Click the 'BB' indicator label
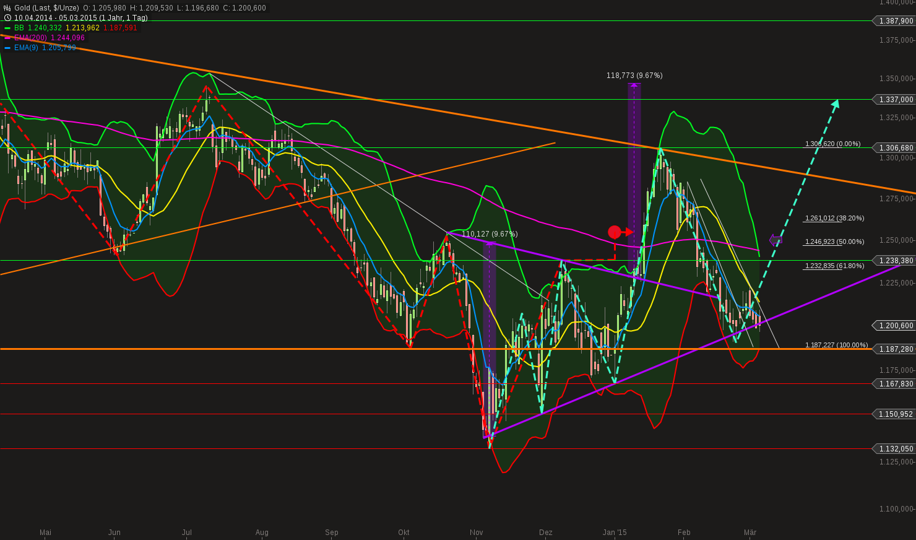 [x=19, y=28]
